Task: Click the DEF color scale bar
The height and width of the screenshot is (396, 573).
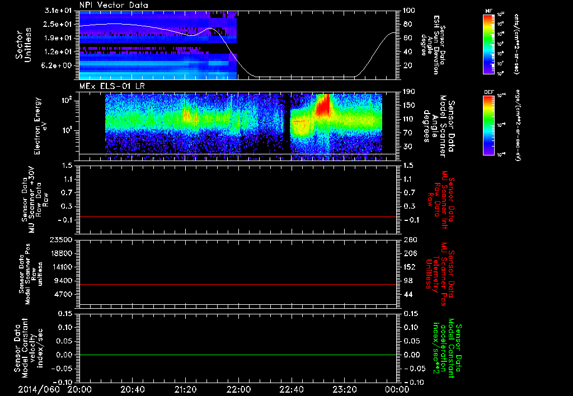Action: (x=489, y=125)
